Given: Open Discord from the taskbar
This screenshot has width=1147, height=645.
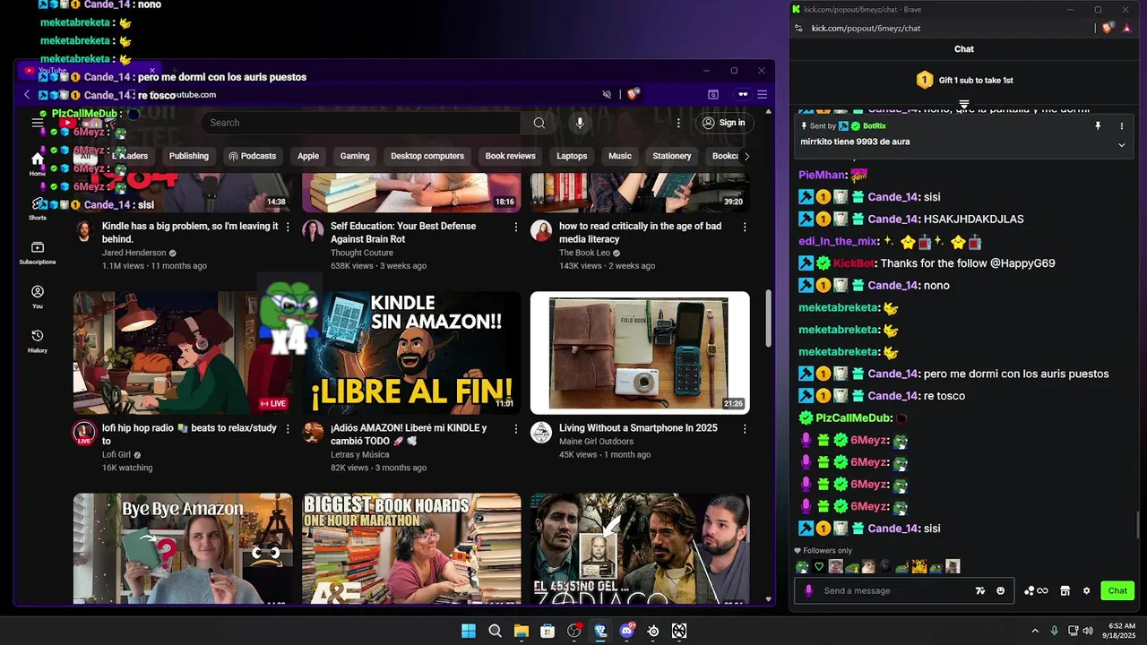Looking at the screenshot, I should tap(627, 631).
